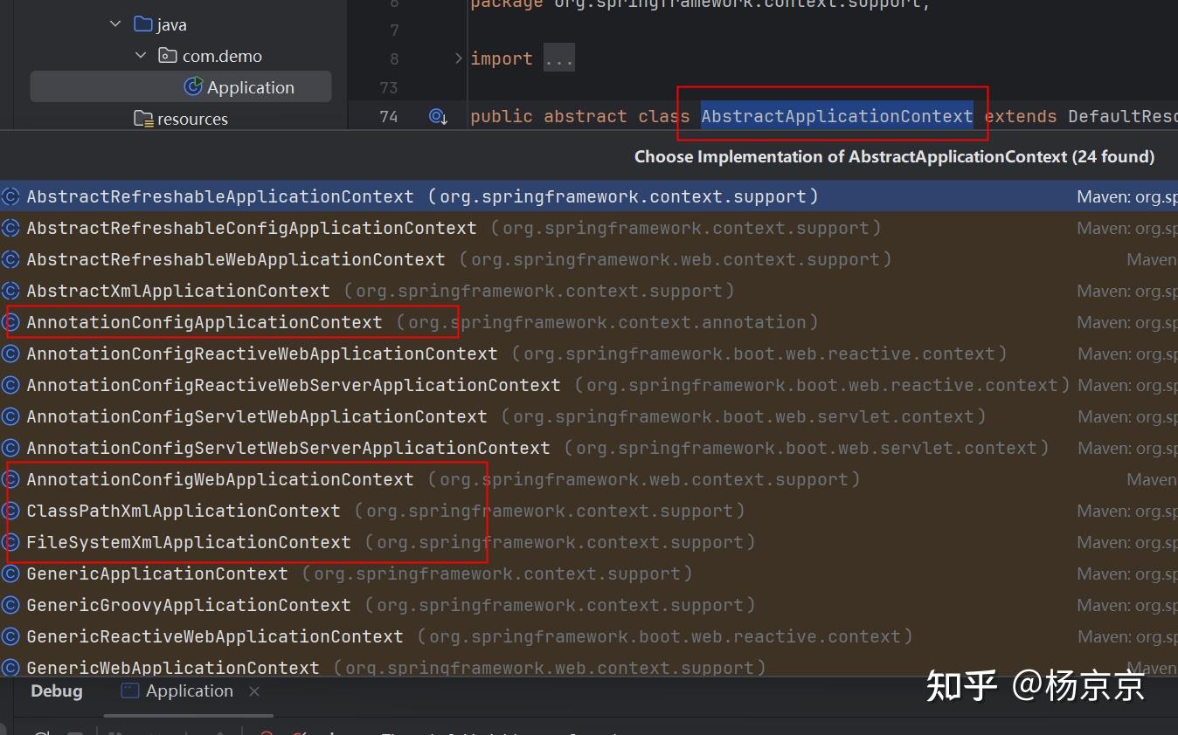The width and height of the screenshot is (1178, 735).
Task: Select ClassPathXmlApplicationContext implementation
Action: click(x=589, y=511)
